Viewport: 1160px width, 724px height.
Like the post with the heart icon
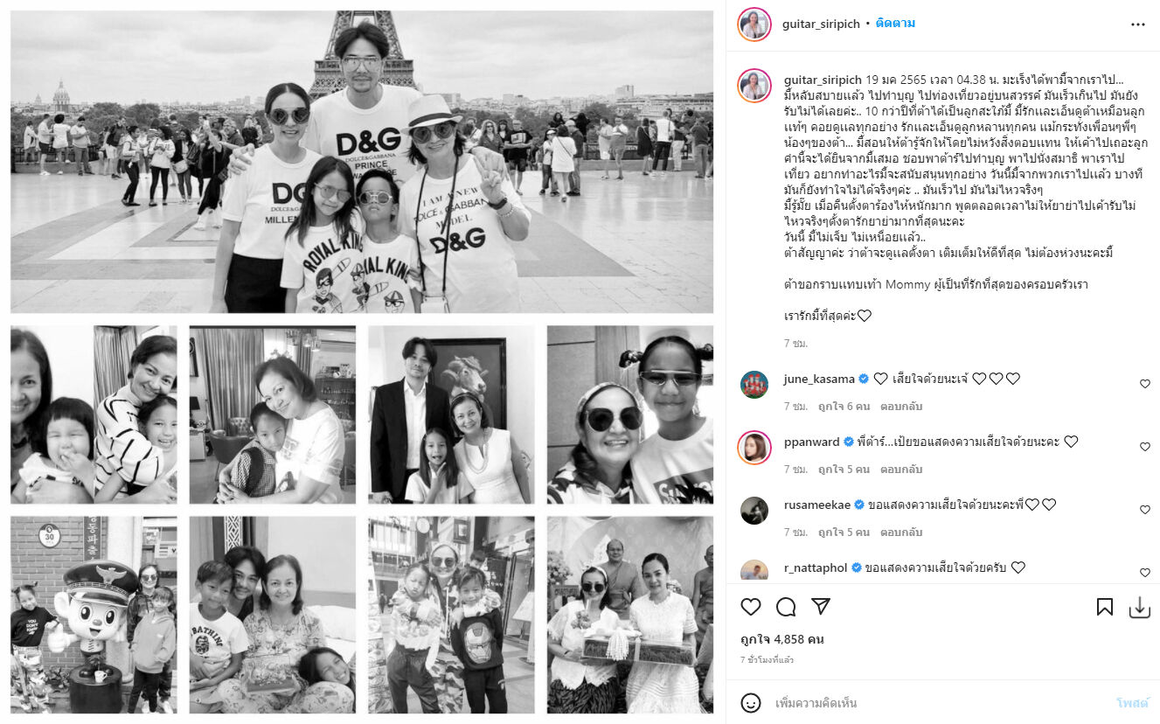pyautogui.click(x=751, y=607)
